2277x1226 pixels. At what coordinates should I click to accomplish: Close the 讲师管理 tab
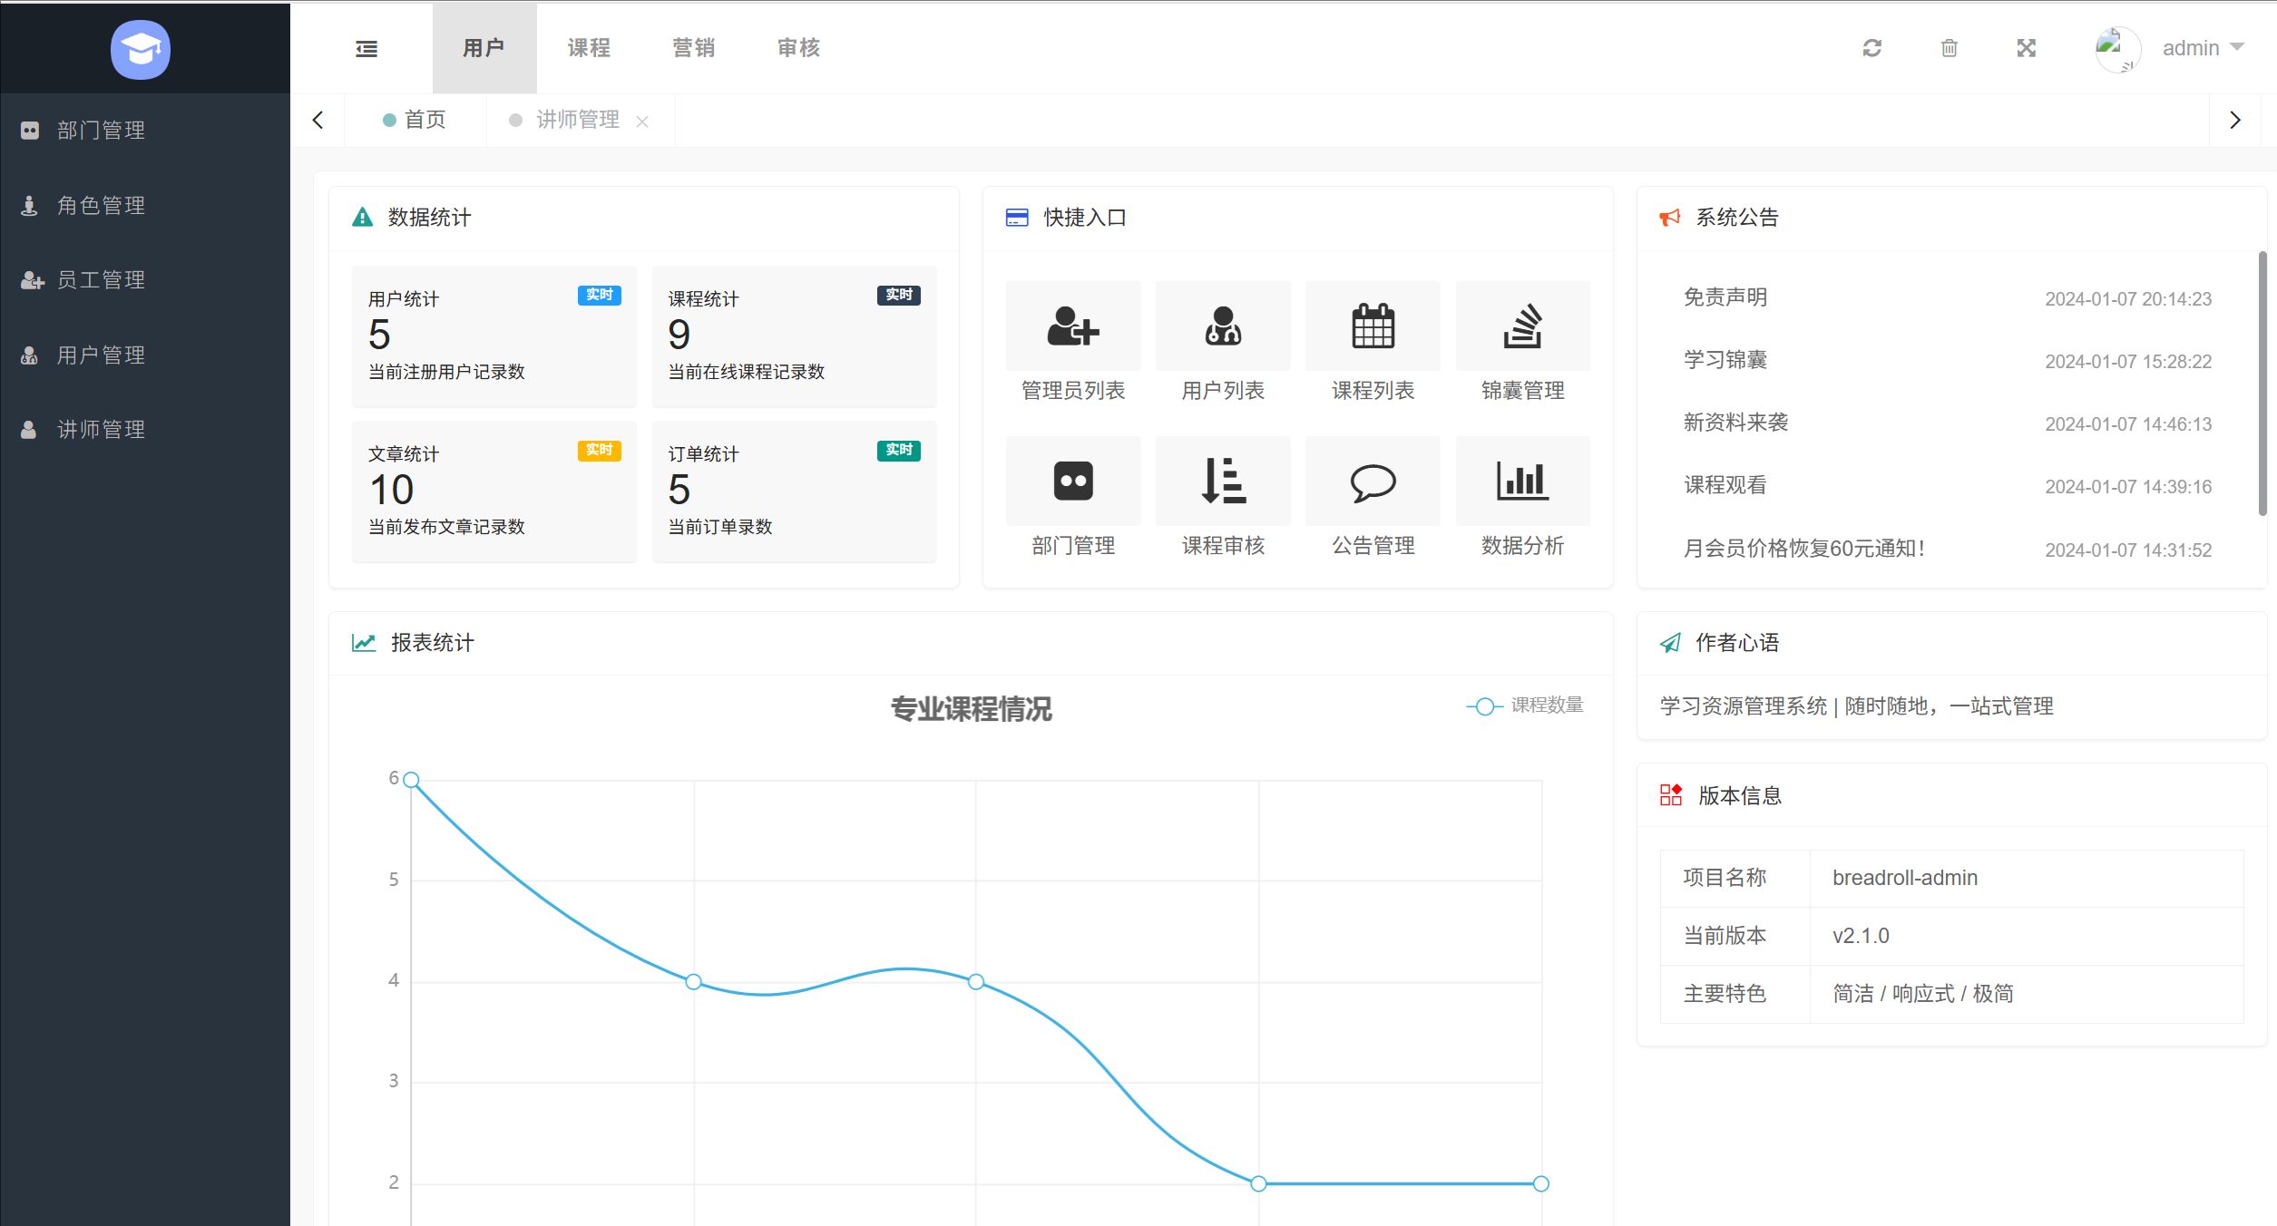coord(642,122)
